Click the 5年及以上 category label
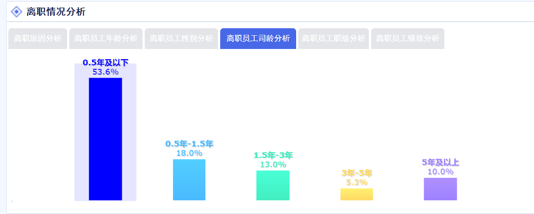This screenshot has width=534, height=214. (440, 162)
